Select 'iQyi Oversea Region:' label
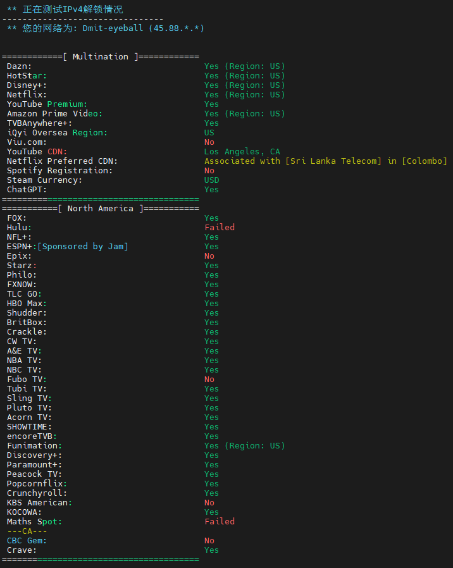 (x=58, y=133)
